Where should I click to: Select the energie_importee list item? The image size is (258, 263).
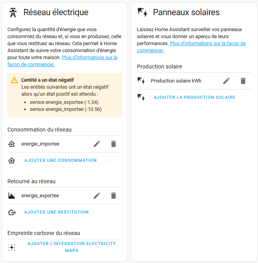click(65, 144)
